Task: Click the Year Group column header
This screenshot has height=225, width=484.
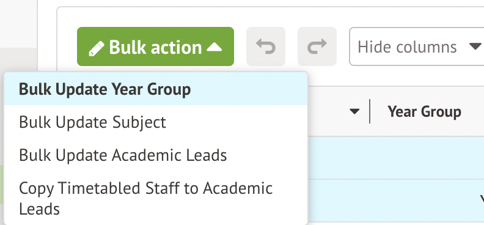Action: 424,111
